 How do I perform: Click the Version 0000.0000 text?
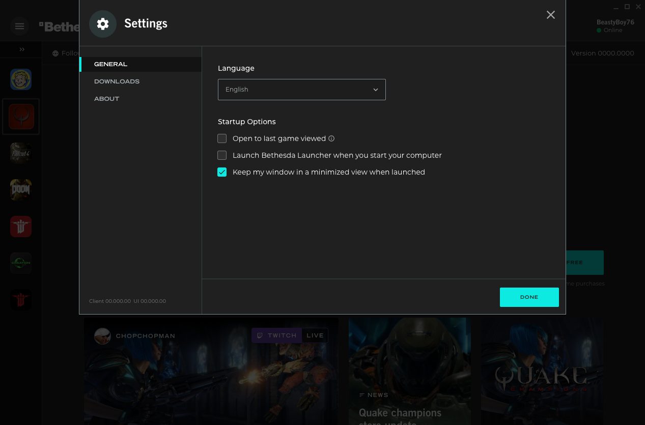(603, 53)
